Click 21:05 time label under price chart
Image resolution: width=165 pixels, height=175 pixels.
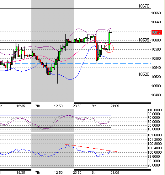pyautogui.click(x=115, y=106)
